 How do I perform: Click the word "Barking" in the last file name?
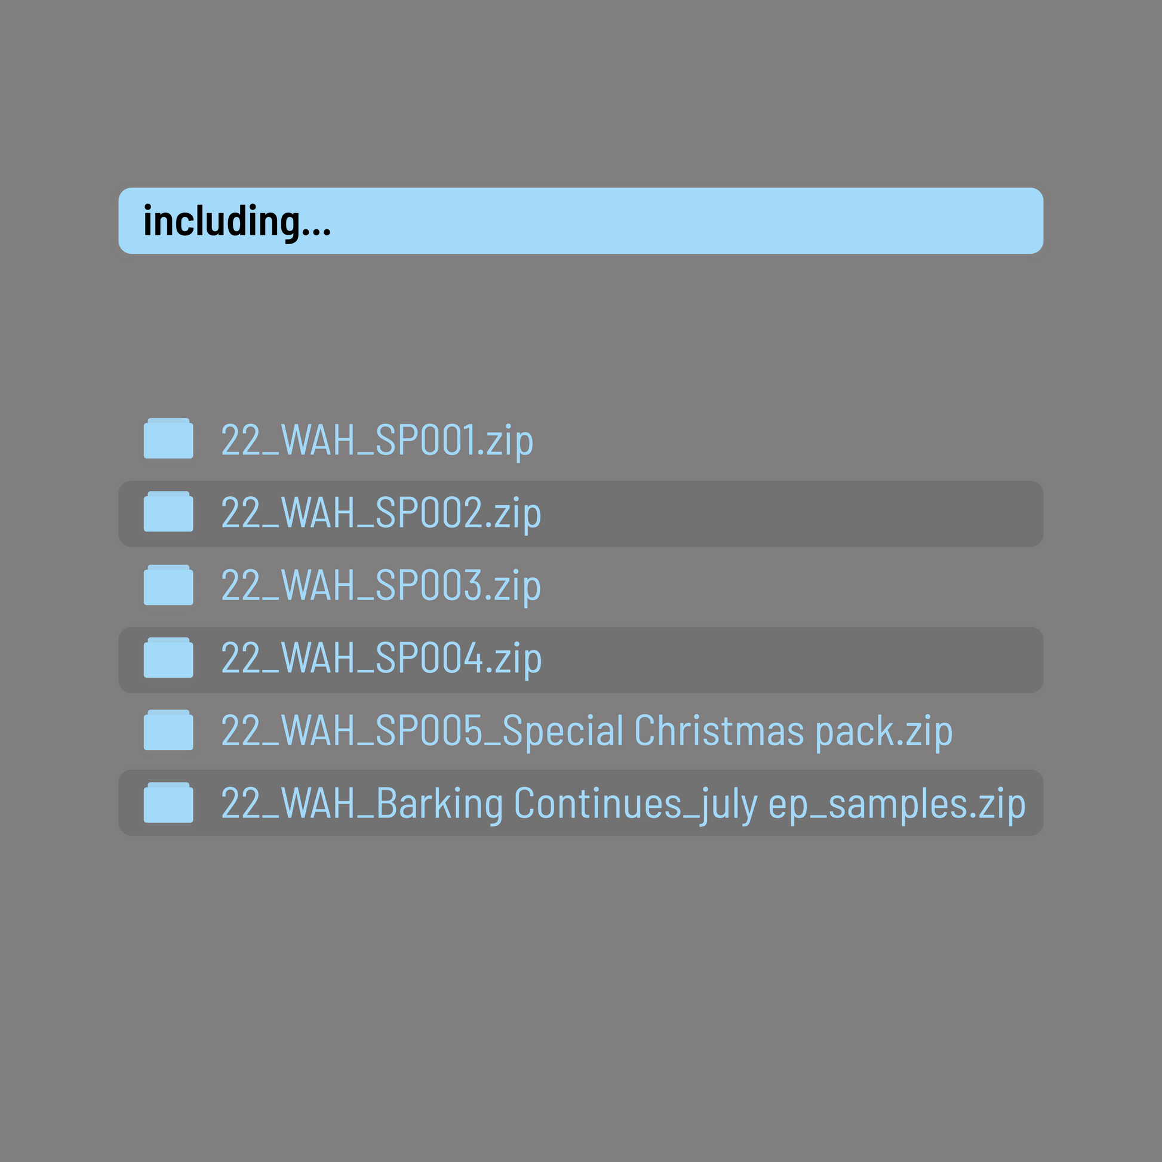(x=439, y=804)
